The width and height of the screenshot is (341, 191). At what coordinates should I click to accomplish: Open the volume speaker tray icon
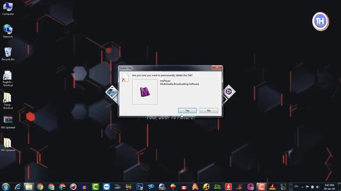click(318, 187)
